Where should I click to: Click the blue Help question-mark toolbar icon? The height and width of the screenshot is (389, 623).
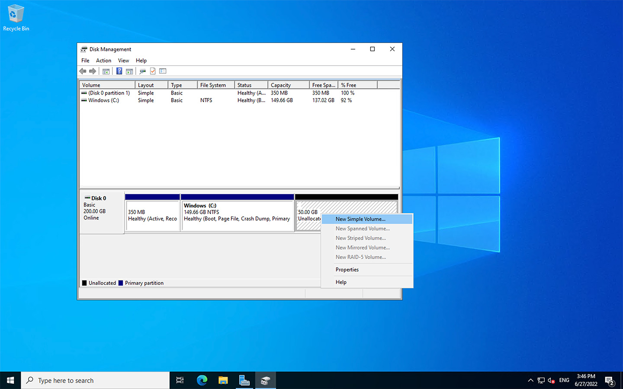point(119,71)
